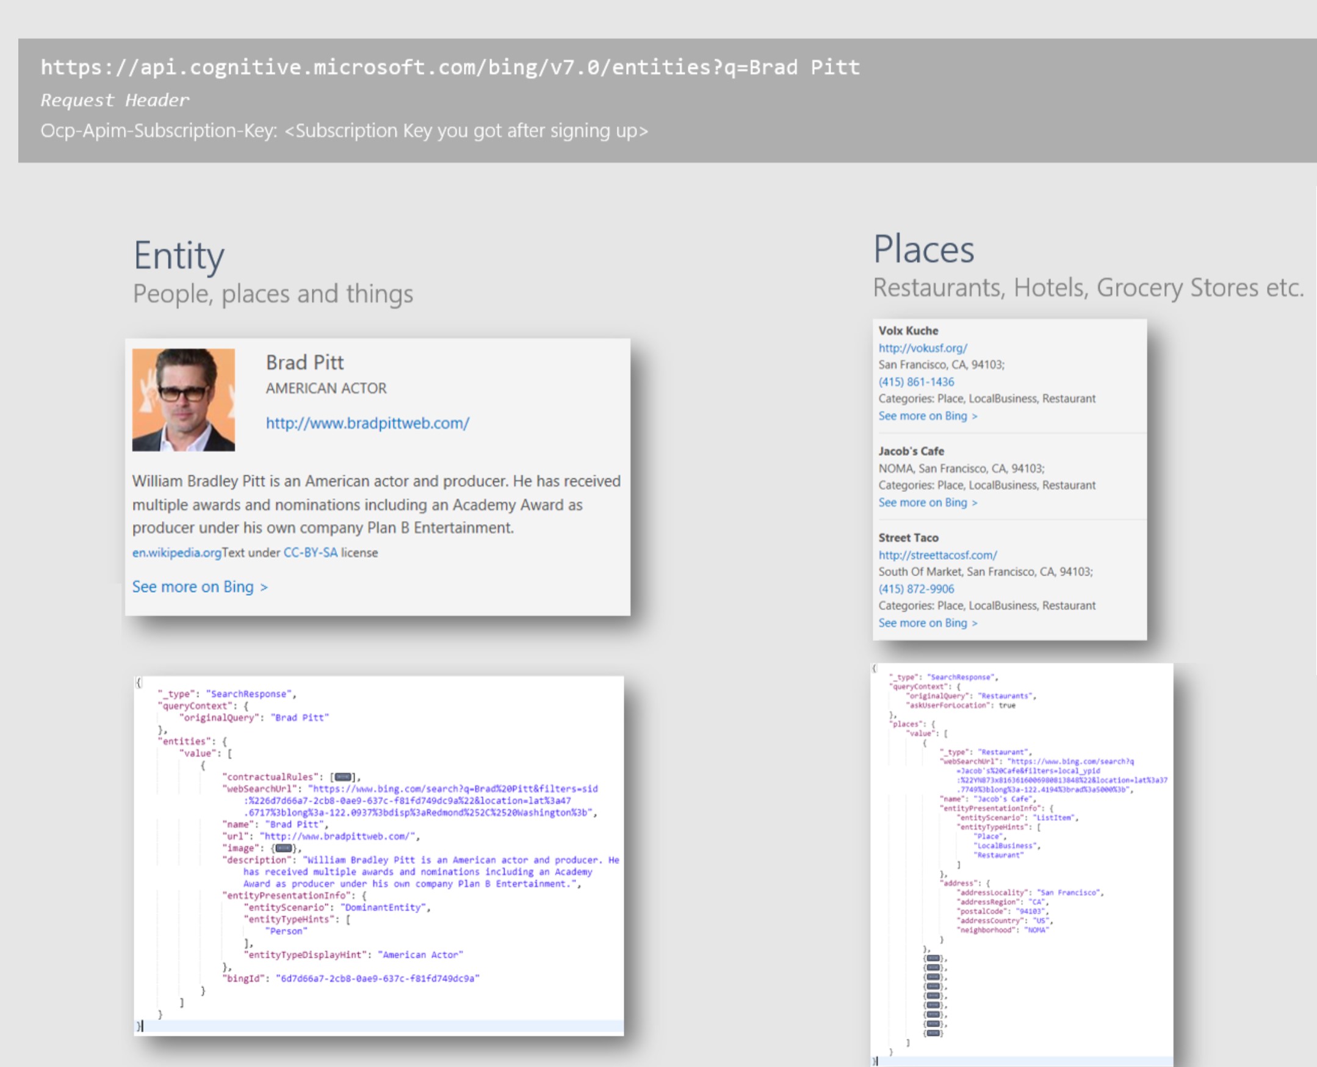1317x1067 pixels.
Task: Click See more on Bing under Street Taco
Action: click(928, 623)
